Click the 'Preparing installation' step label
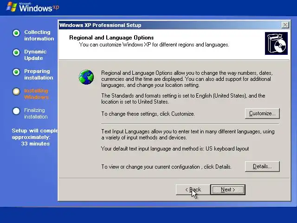 [x=39, y=74]
